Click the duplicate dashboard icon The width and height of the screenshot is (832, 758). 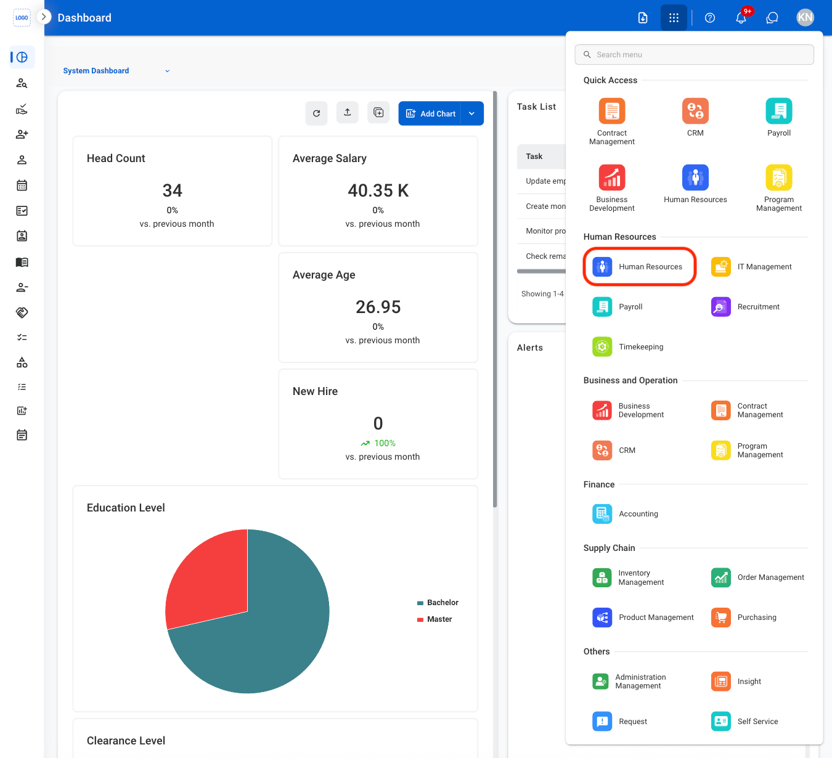pos(378,112)
